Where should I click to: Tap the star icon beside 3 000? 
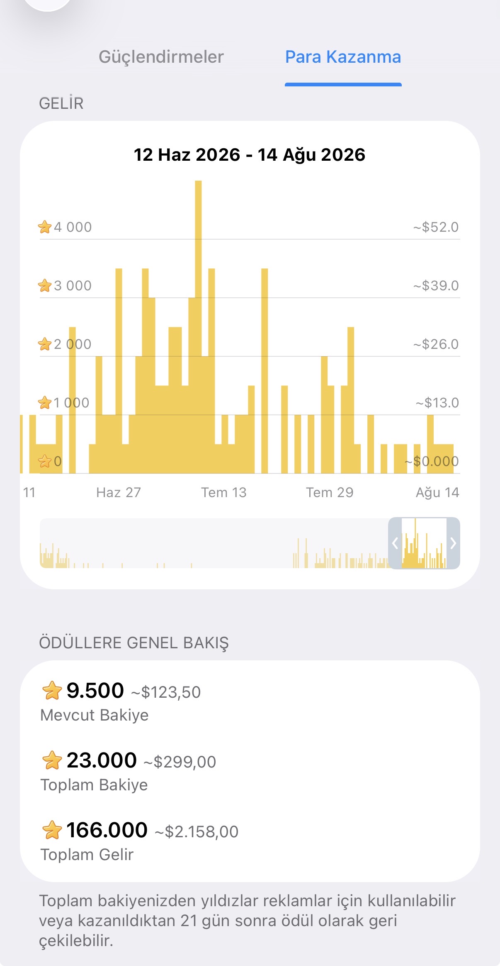click(x=45, y=286)
